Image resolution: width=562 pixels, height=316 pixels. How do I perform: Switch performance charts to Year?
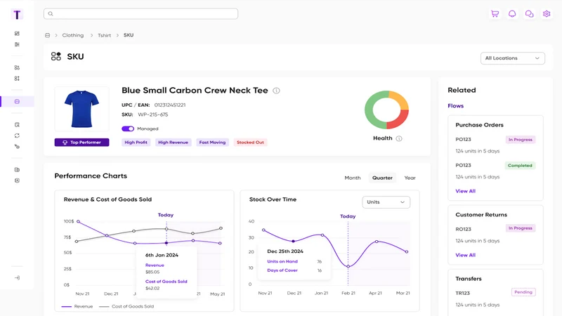click(x=410, y=178)
